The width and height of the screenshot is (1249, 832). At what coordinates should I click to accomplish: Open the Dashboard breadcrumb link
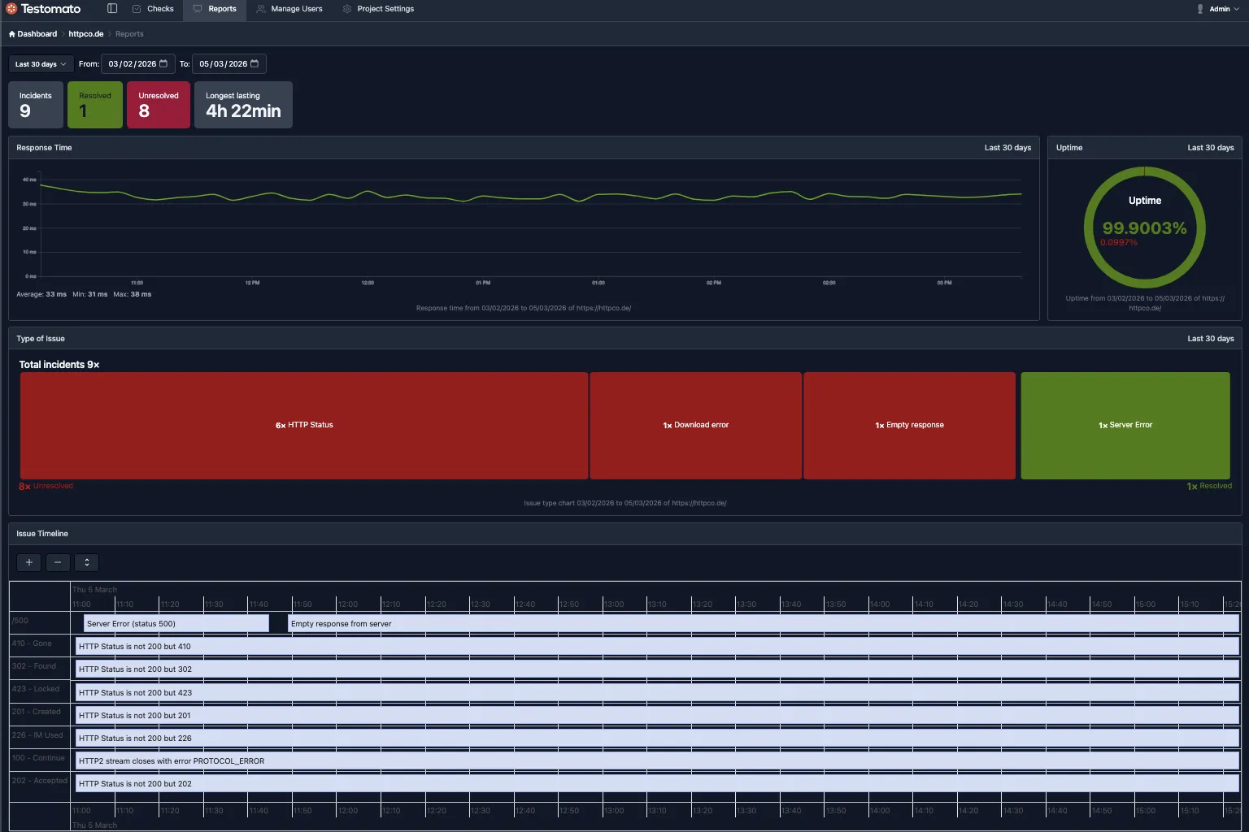tap(37, 34)
